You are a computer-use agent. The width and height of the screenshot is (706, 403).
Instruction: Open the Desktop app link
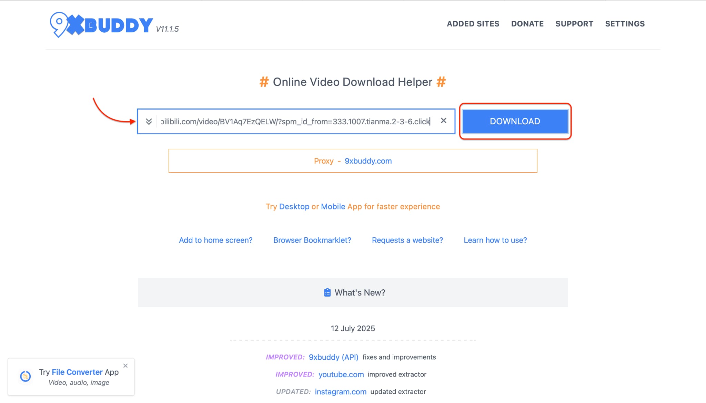tap(295, 206)
